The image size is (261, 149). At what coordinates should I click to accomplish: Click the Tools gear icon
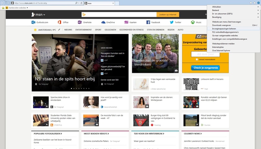click(258, 3)
